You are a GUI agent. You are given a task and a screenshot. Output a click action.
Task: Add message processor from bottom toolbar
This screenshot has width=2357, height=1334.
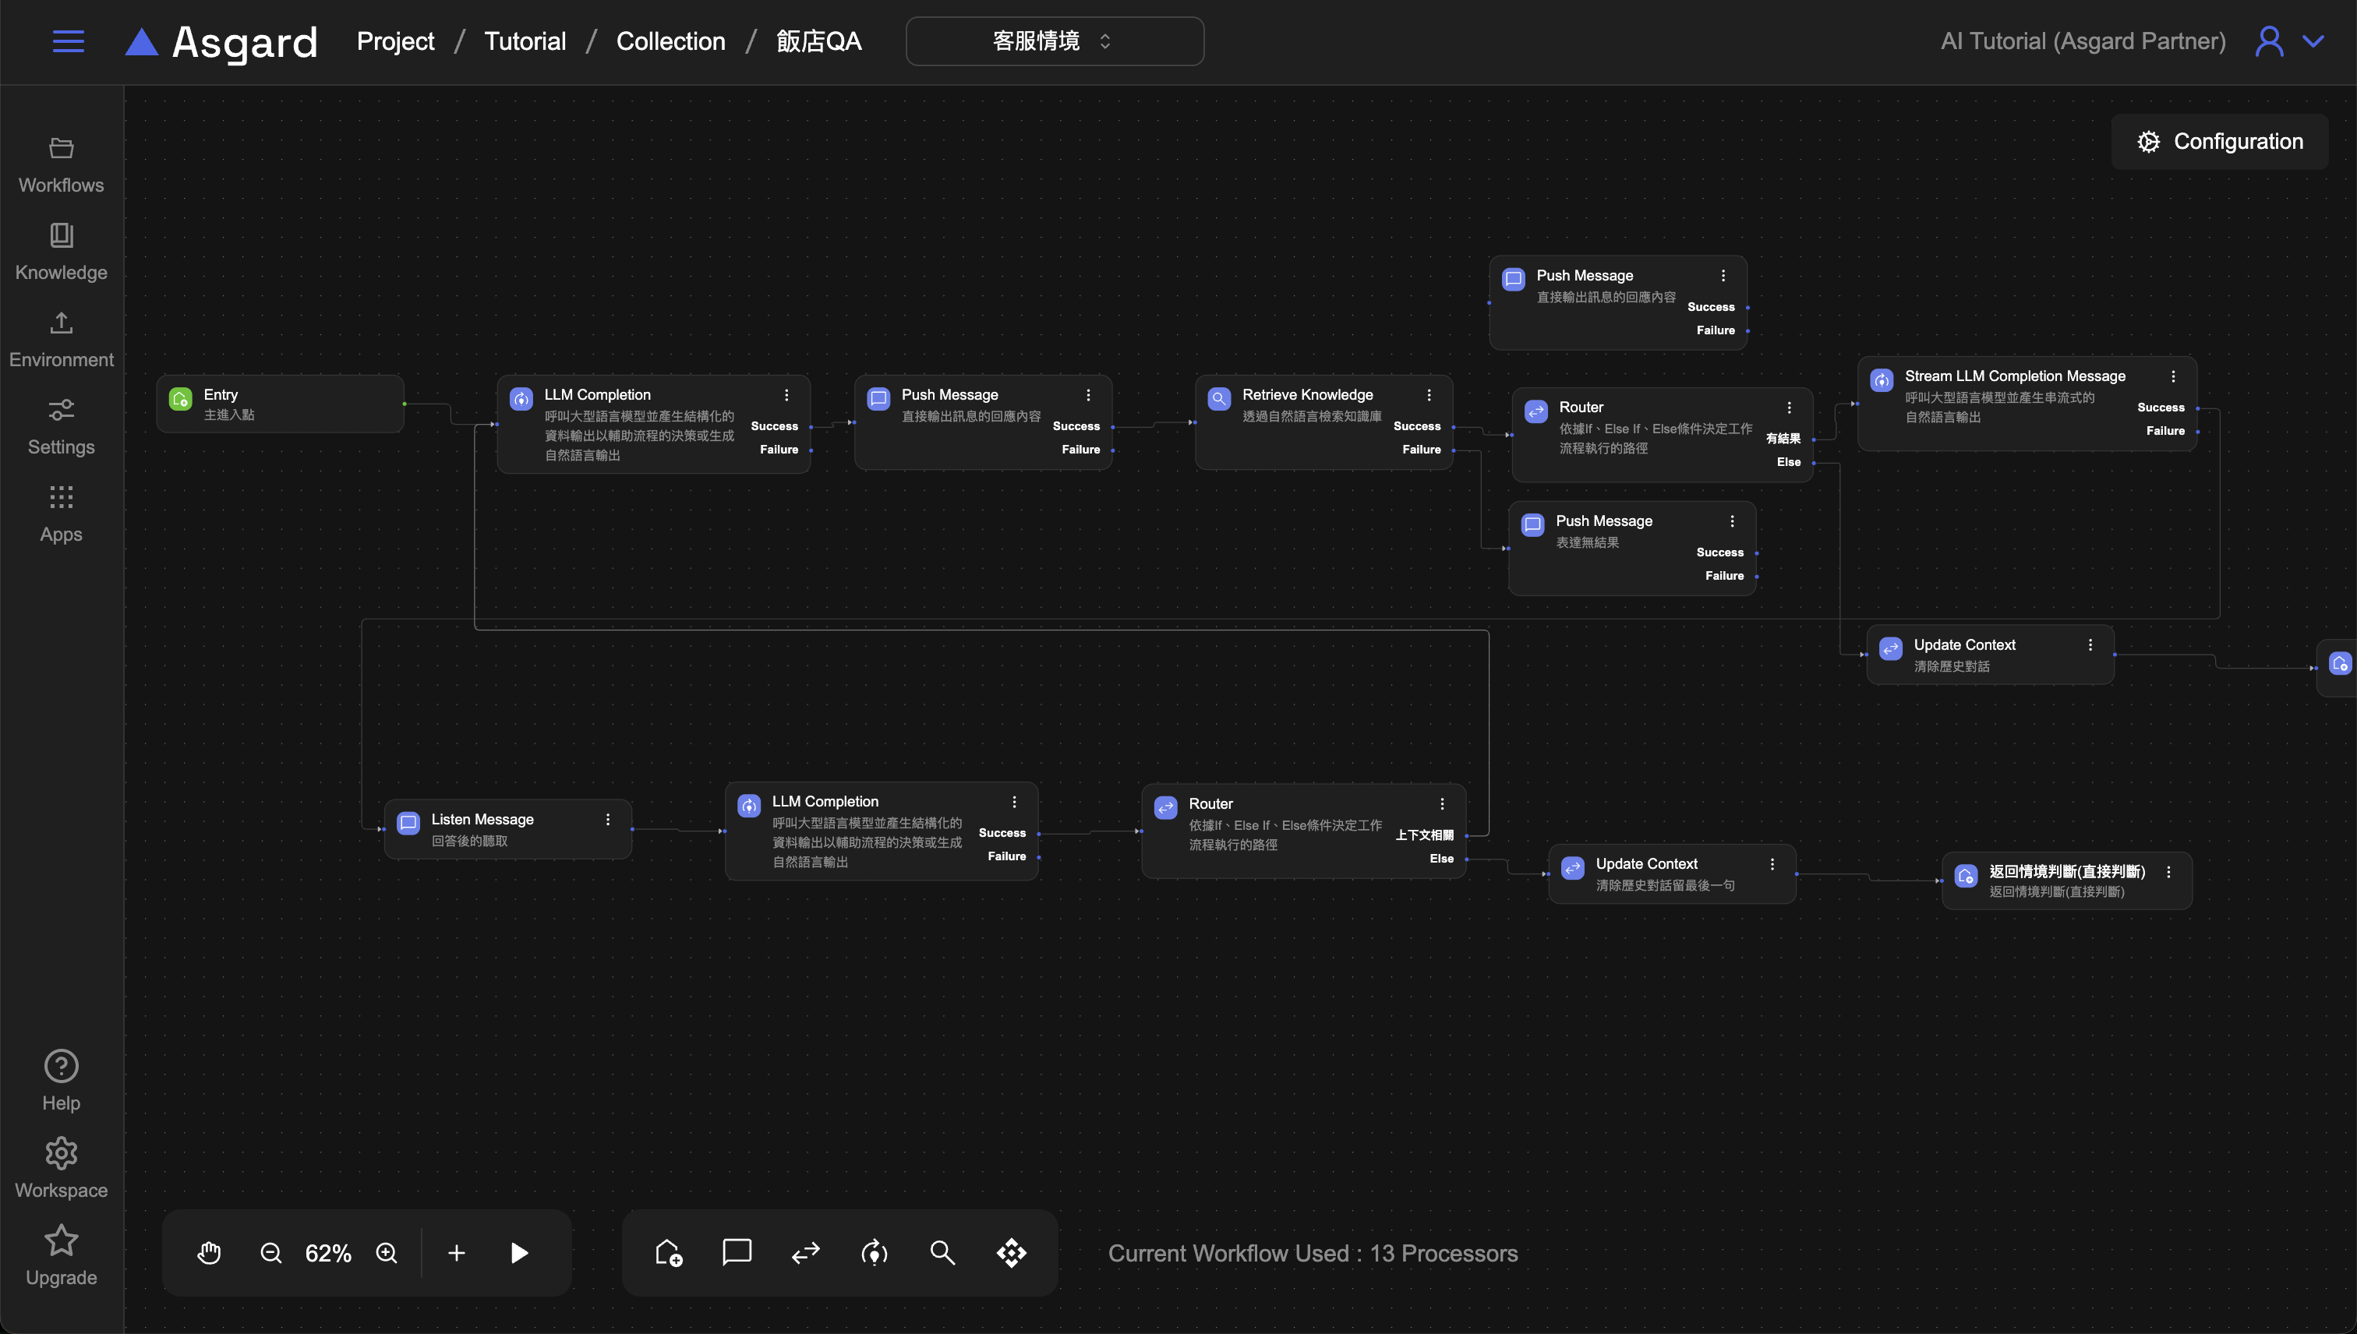(737, 1252)
